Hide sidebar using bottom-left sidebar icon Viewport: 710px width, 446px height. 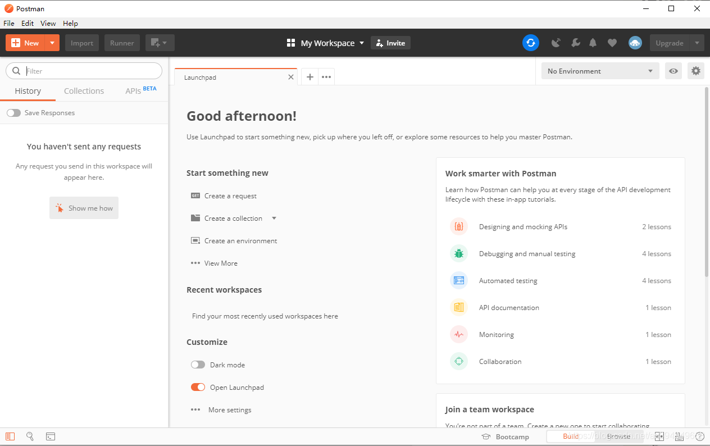(x=10, y=436)
